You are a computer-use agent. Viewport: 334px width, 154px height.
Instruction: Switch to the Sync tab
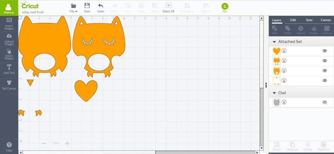[309, 20]
